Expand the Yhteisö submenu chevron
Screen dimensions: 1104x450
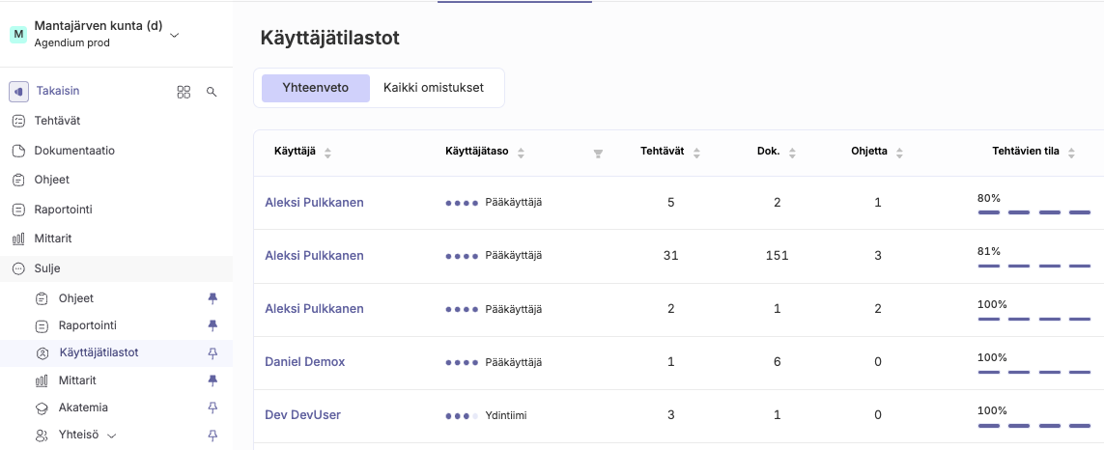[110, 436]
